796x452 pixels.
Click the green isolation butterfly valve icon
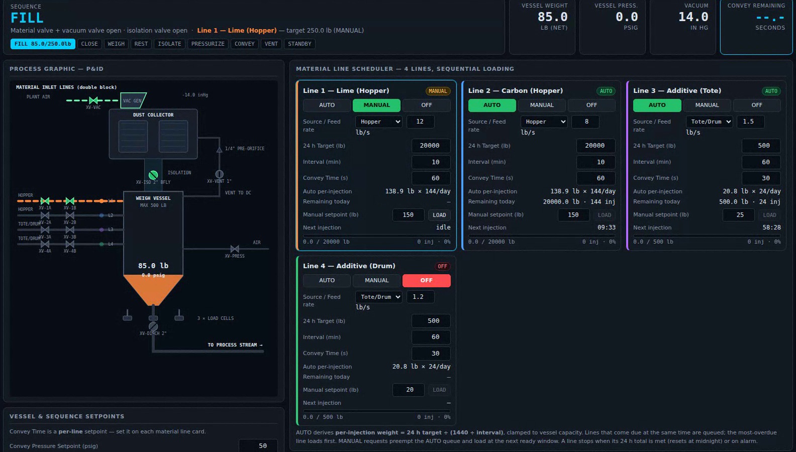[x=153, y=175]
